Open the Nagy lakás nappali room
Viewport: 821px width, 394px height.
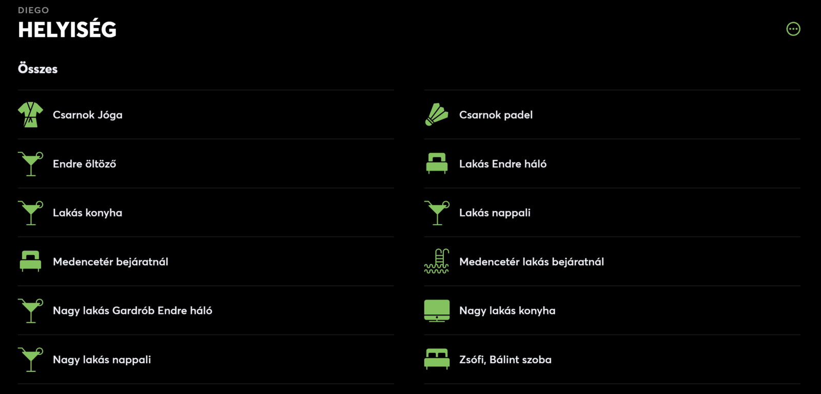[102, 360]
